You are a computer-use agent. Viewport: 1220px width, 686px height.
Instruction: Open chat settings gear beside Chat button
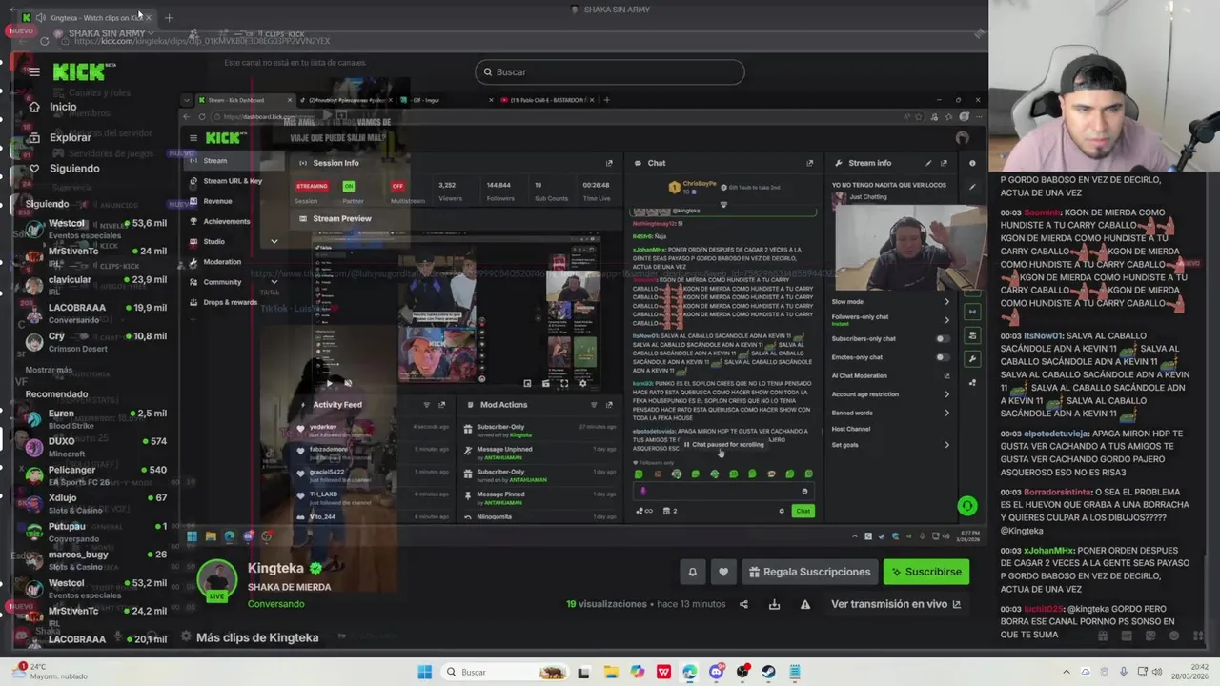pos(782,511)
